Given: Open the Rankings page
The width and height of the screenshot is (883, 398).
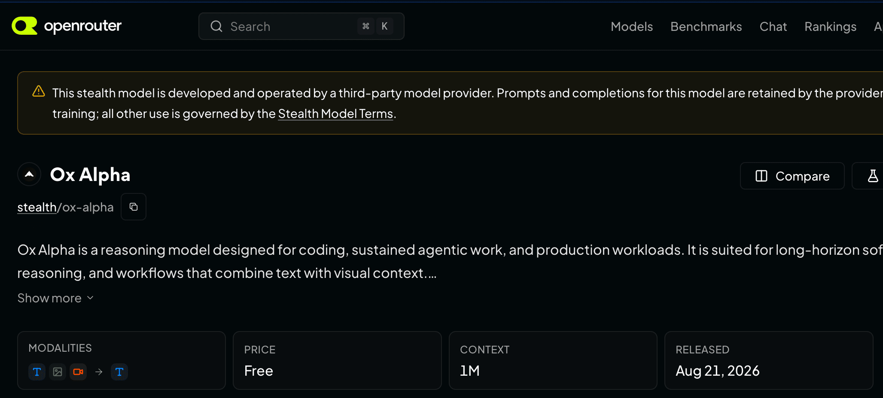Looking at the screenshot, I should click(830, 27).
